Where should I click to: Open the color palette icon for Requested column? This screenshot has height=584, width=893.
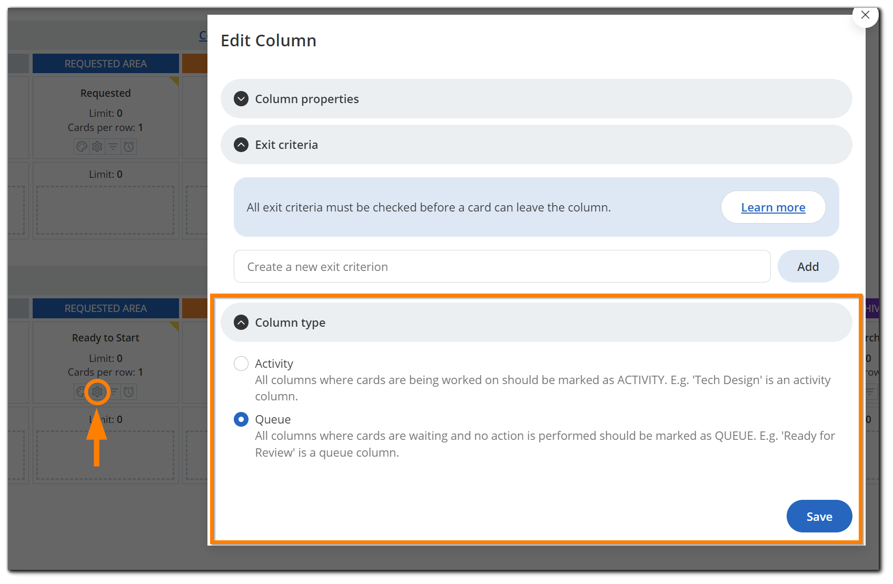pos(82,146)
